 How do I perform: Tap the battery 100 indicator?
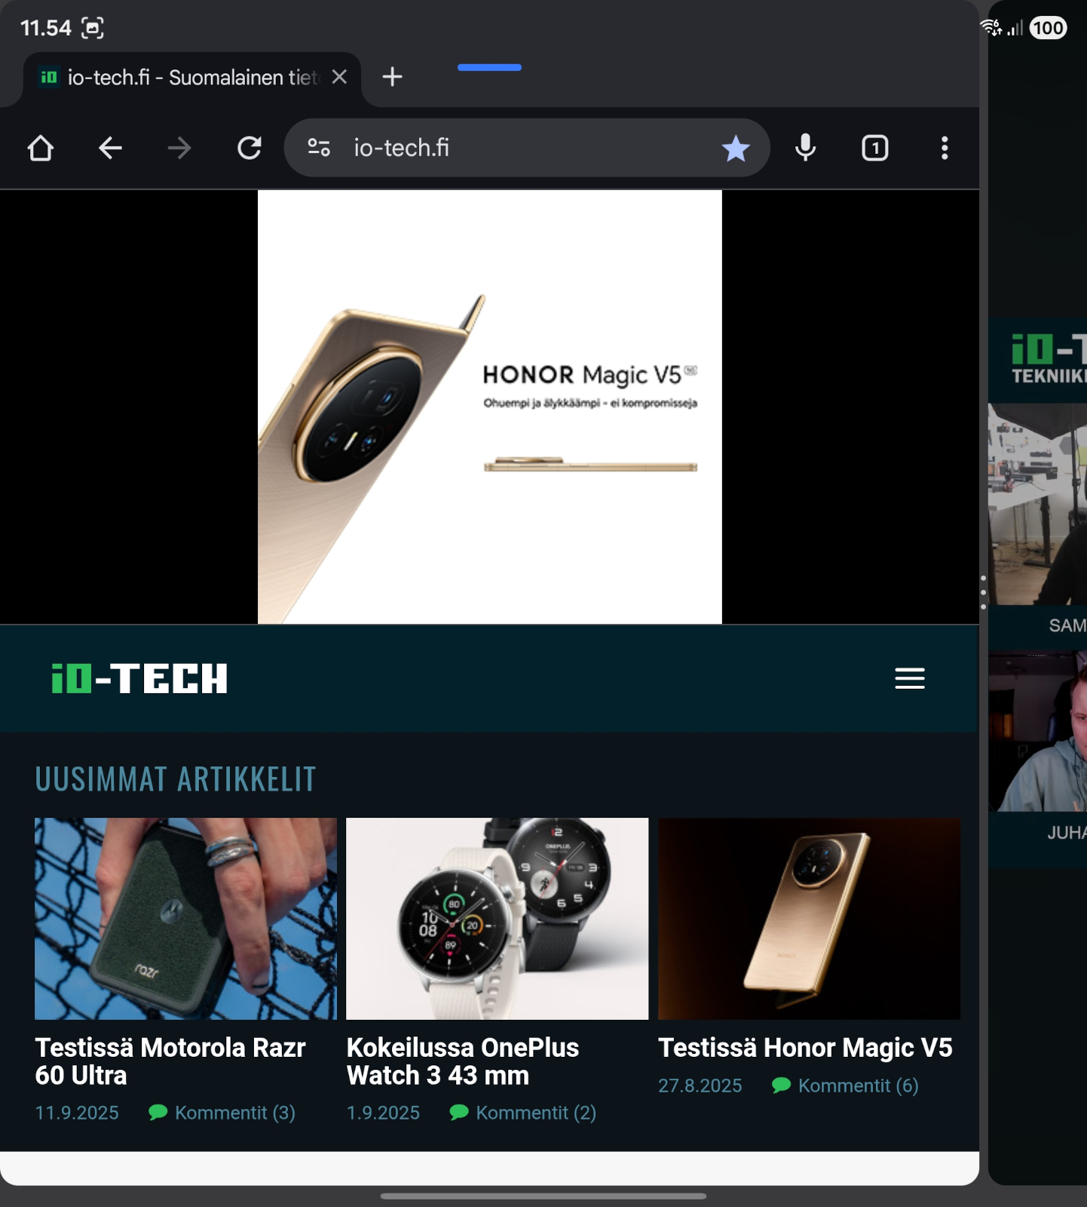(x=1049, y=28)
